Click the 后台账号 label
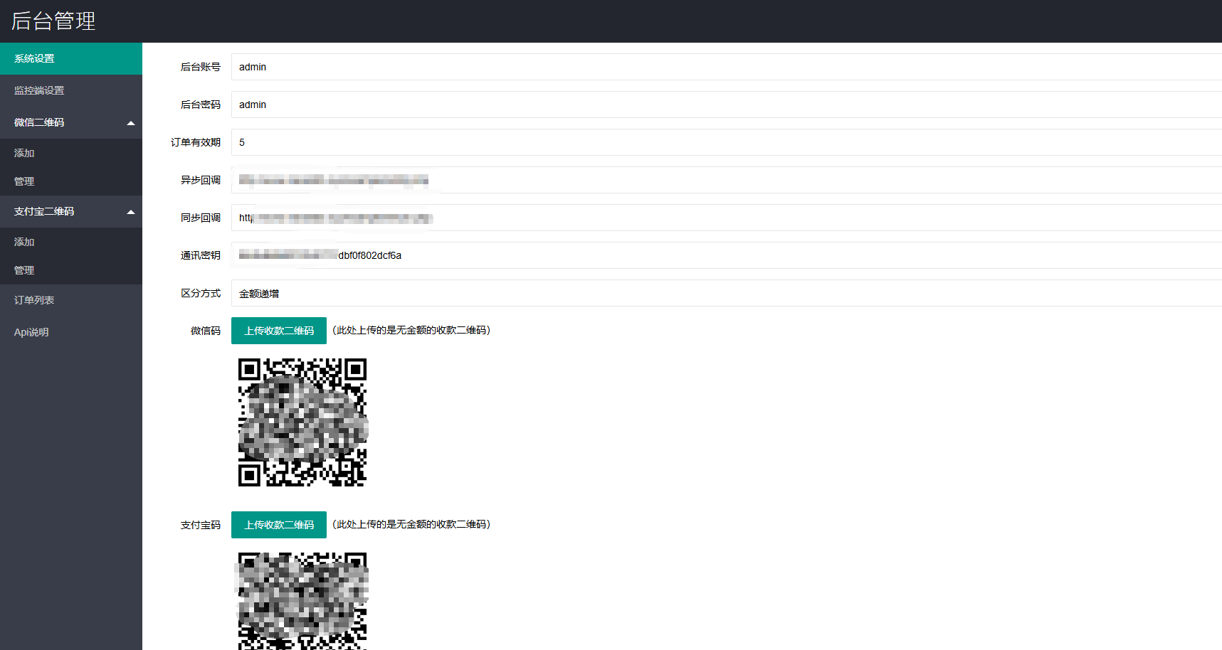Image resolution: width=1222 pixels, height=650 pixels. click(x=201, y=67)
